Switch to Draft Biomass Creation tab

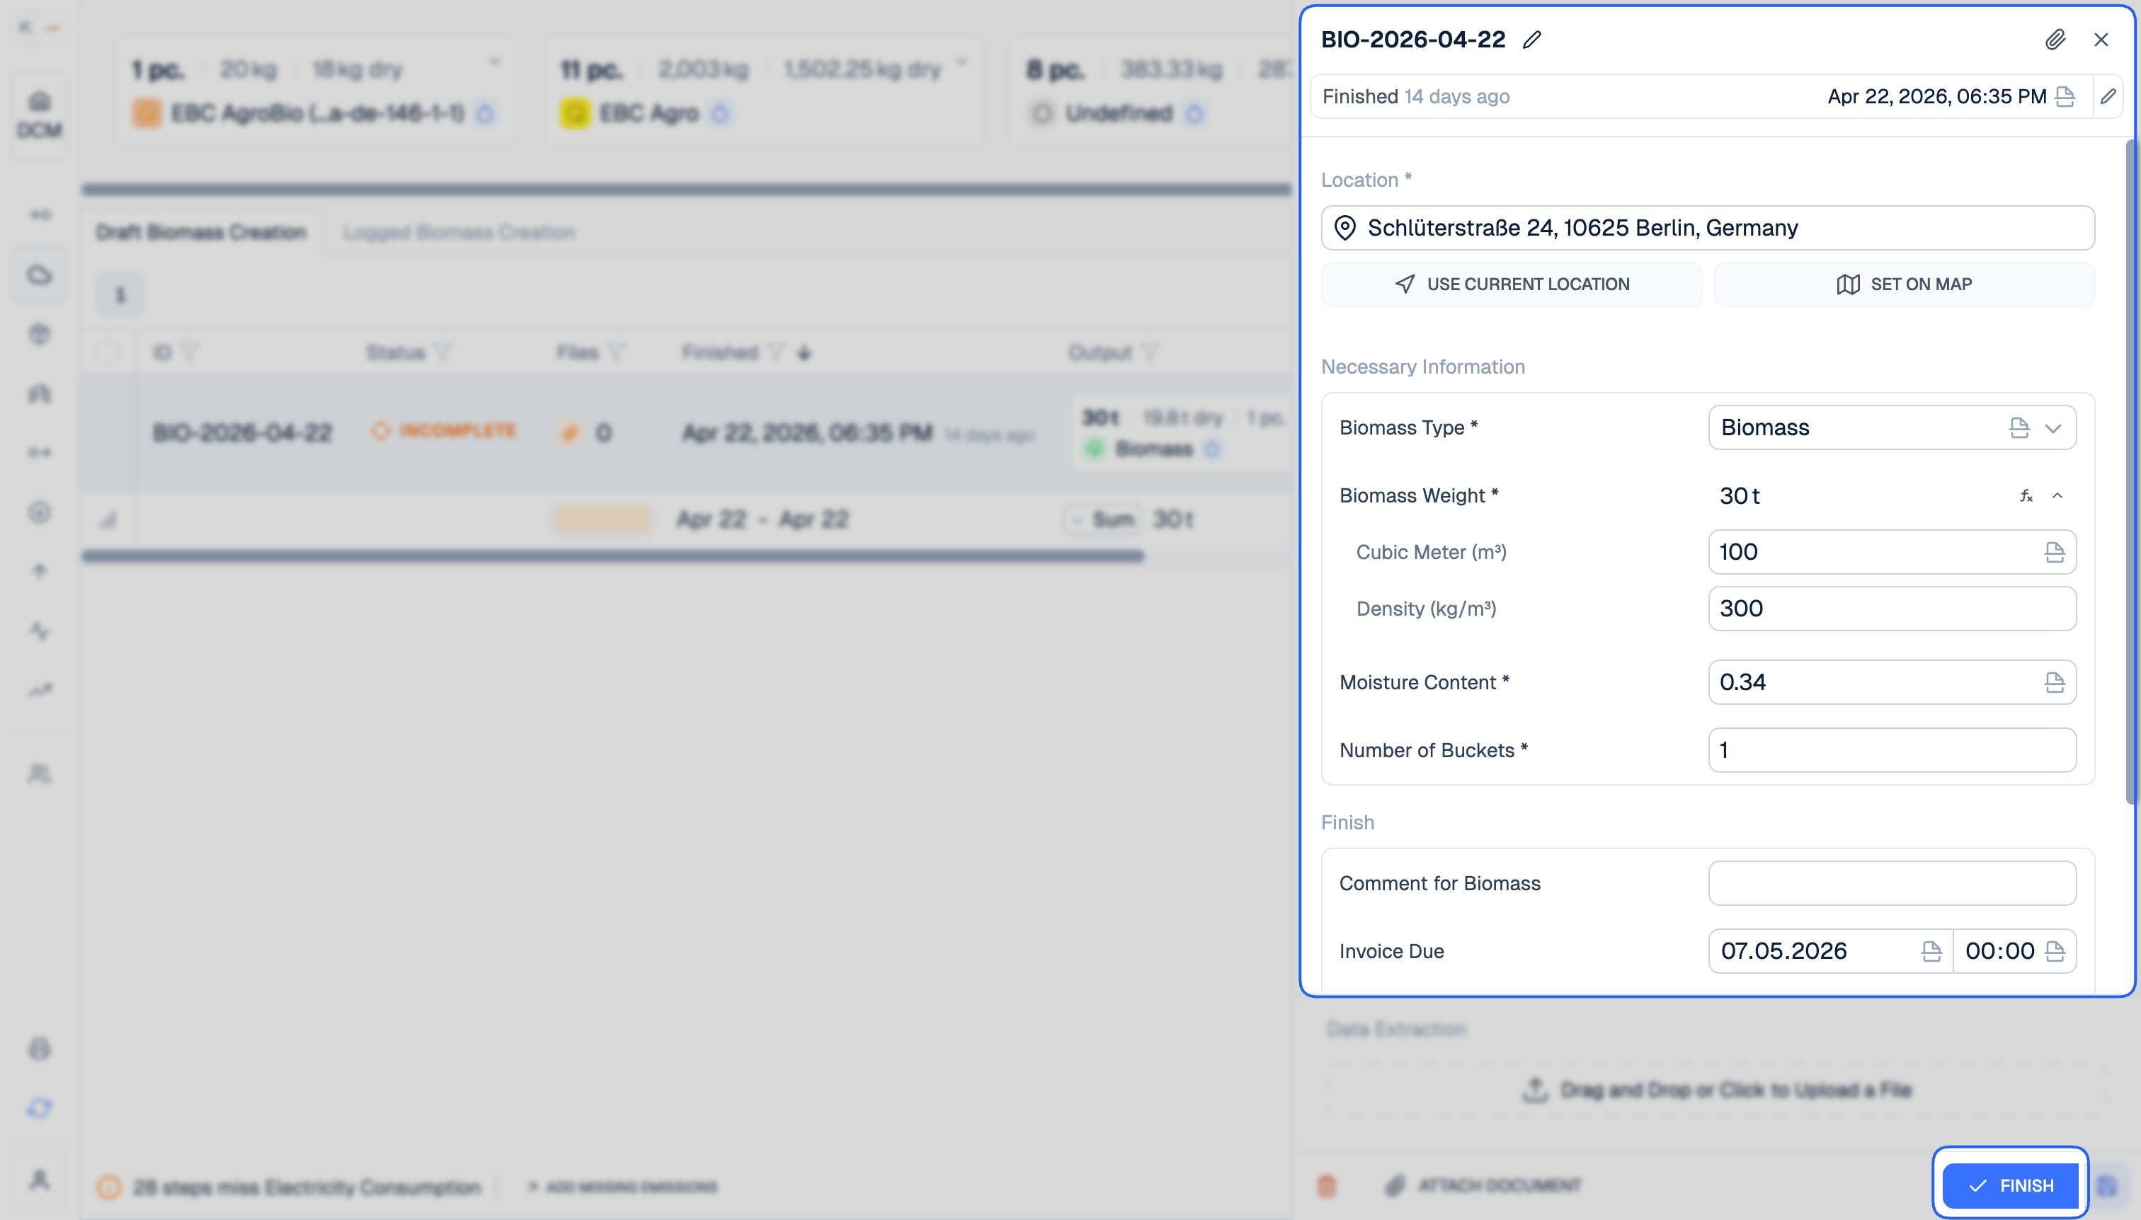[201, 232]
